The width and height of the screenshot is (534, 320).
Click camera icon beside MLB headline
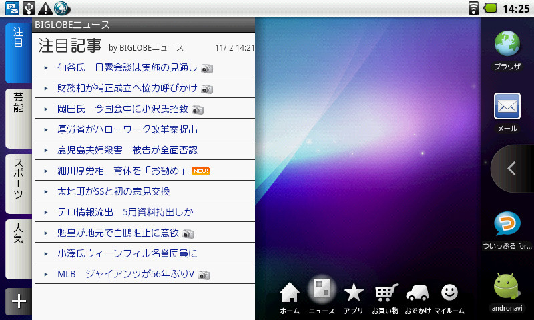click(204, 275)
